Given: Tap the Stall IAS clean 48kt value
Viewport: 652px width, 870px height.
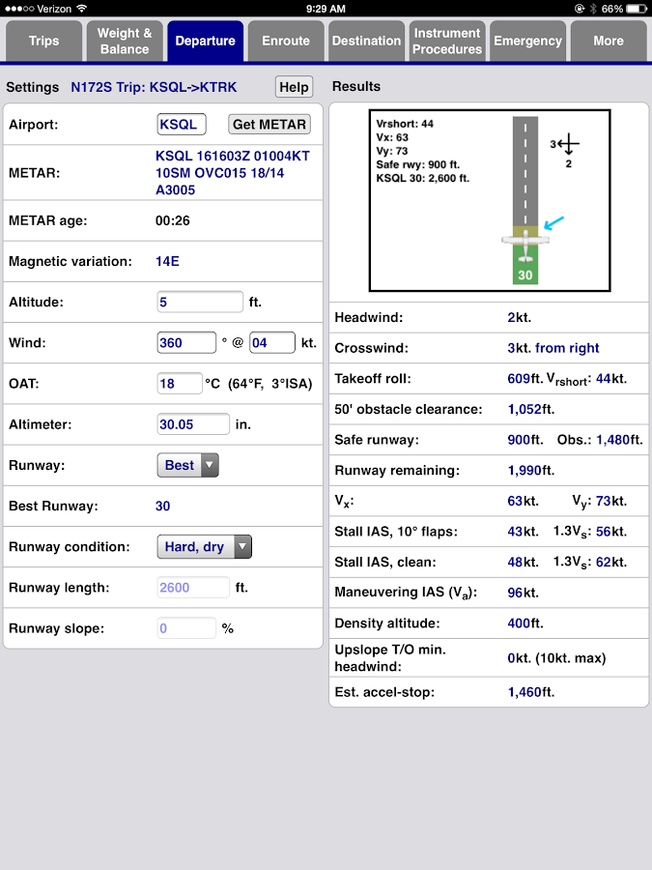Looking at the screenshot, I should point(523,562).
